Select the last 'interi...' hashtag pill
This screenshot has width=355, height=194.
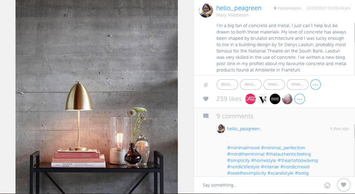tap(298, 85)
